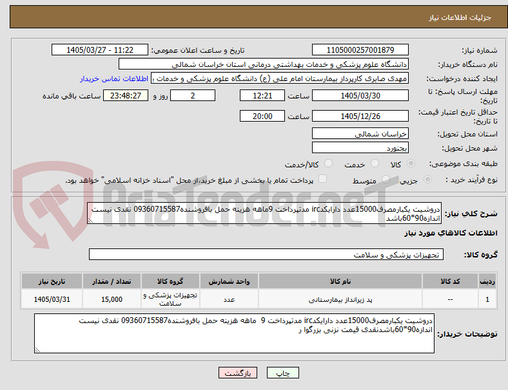The height and width of the screenshot is (390, 508).
Task: Click the response time field 12:21
Action: click(262, 96)
